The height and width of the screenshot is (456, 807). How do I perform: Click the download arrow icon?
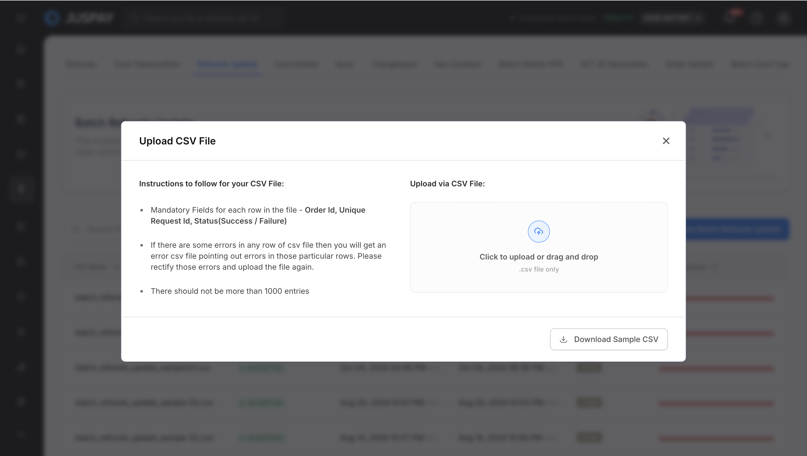563,339
